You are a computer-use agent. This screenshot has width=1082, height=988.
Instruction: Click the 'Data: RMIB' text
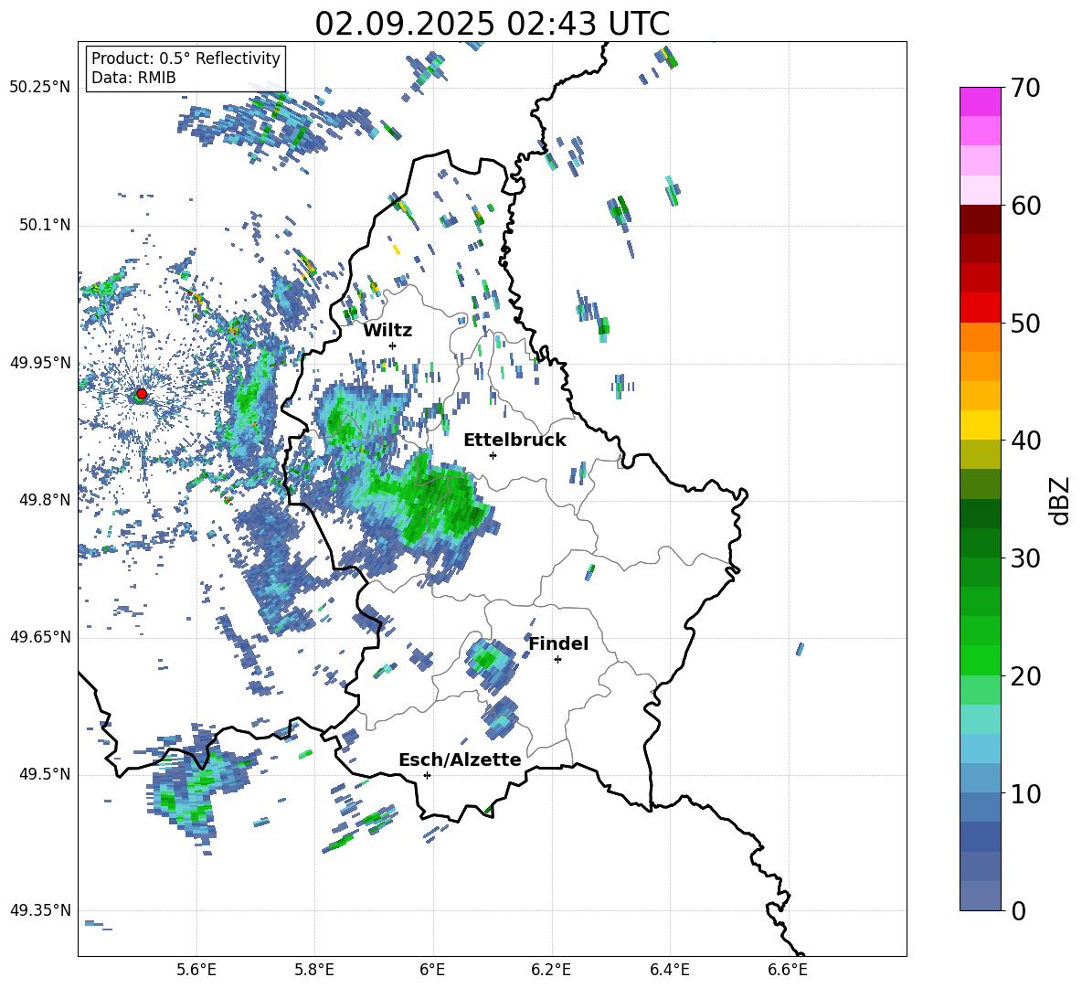coord(133,78)
